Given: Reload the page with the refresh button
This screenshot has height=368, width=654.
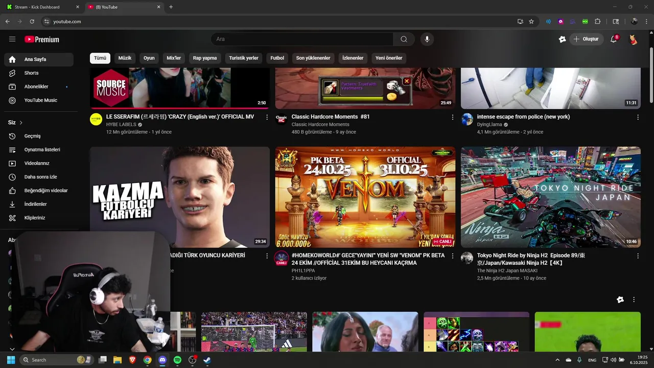Looking at the screenshot, I should tap(32, 21).
